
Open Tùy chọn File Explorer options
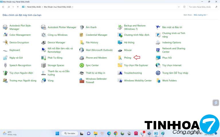pos(136,65)
